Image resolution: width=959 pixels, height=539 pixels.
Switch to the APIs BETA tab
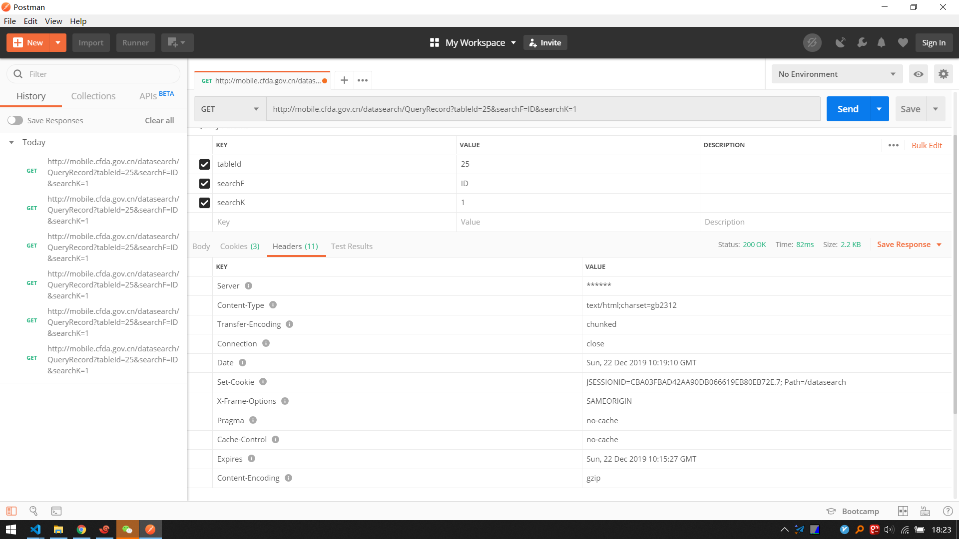coord(156,96)
